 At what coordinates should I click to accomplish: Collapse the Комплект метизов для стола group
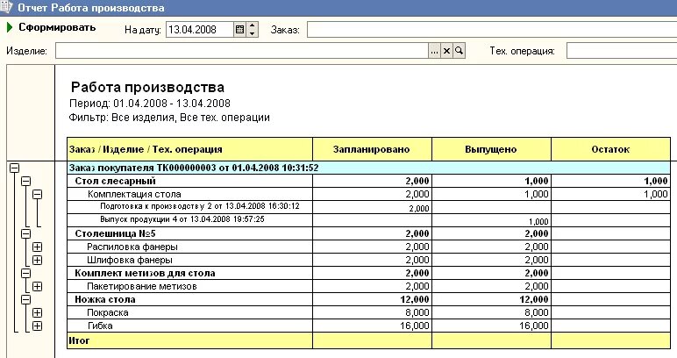(26, 274)
